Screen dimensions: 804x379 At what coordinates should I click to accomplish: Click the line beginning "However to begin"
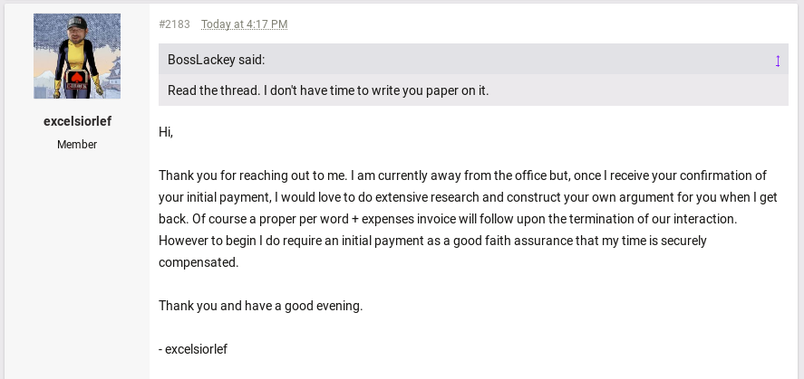[x=432, y=241]
